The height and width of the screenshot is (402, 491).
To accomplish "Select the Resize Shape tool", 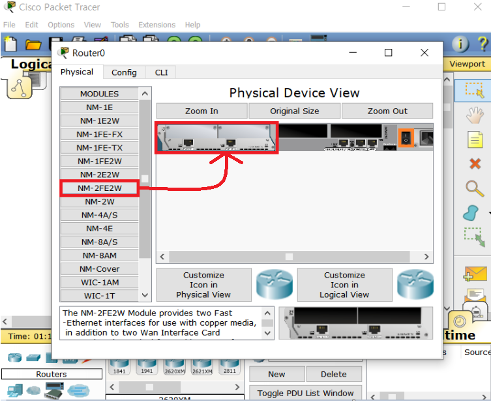I will (475, 237).
